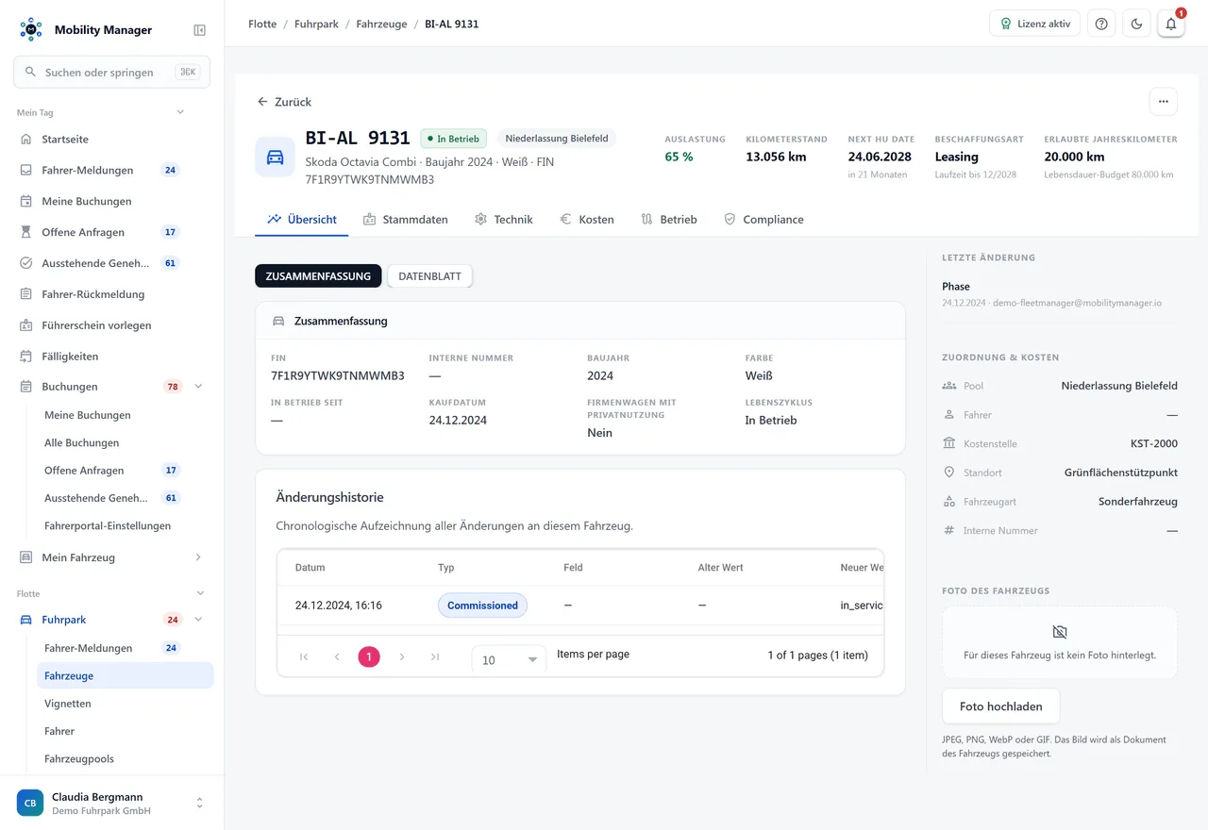Open the Claudia Bergmann account switcher

112,803
